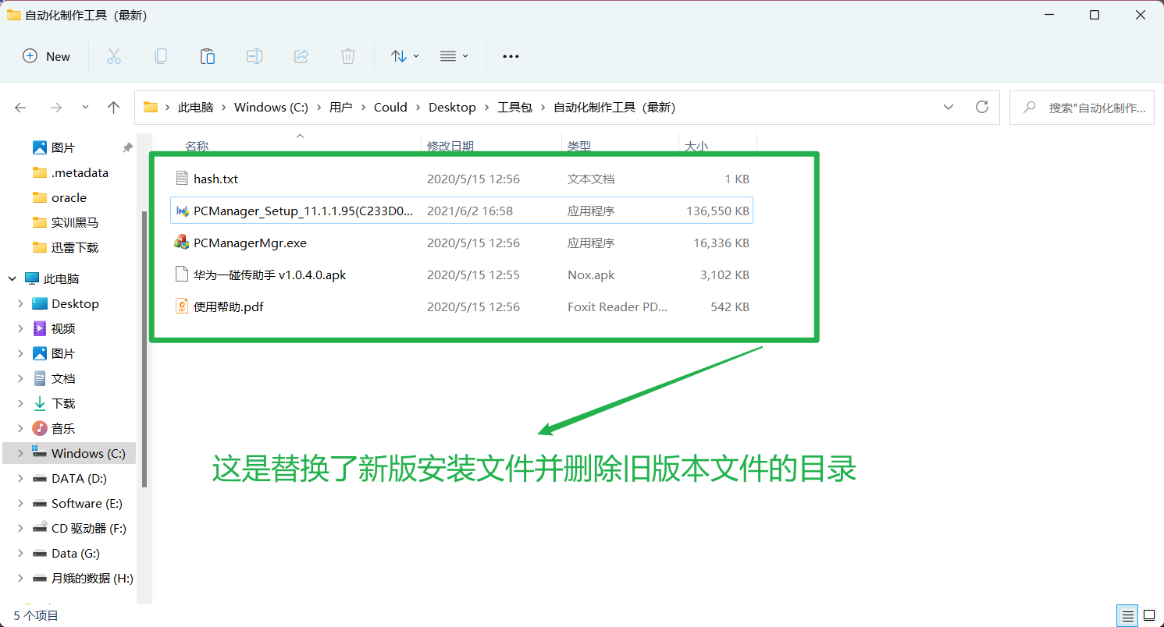Click the Rename icon in toolbar

[x=255, y=56]
